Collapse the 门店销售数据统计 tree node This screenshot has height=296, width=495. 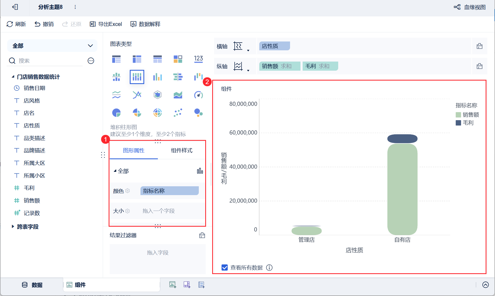13,77
